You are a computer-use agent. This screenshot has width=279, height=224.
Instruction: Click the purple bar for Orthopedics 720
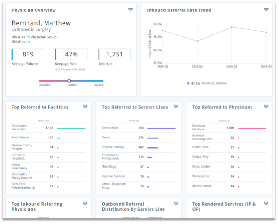pos(162,129)
